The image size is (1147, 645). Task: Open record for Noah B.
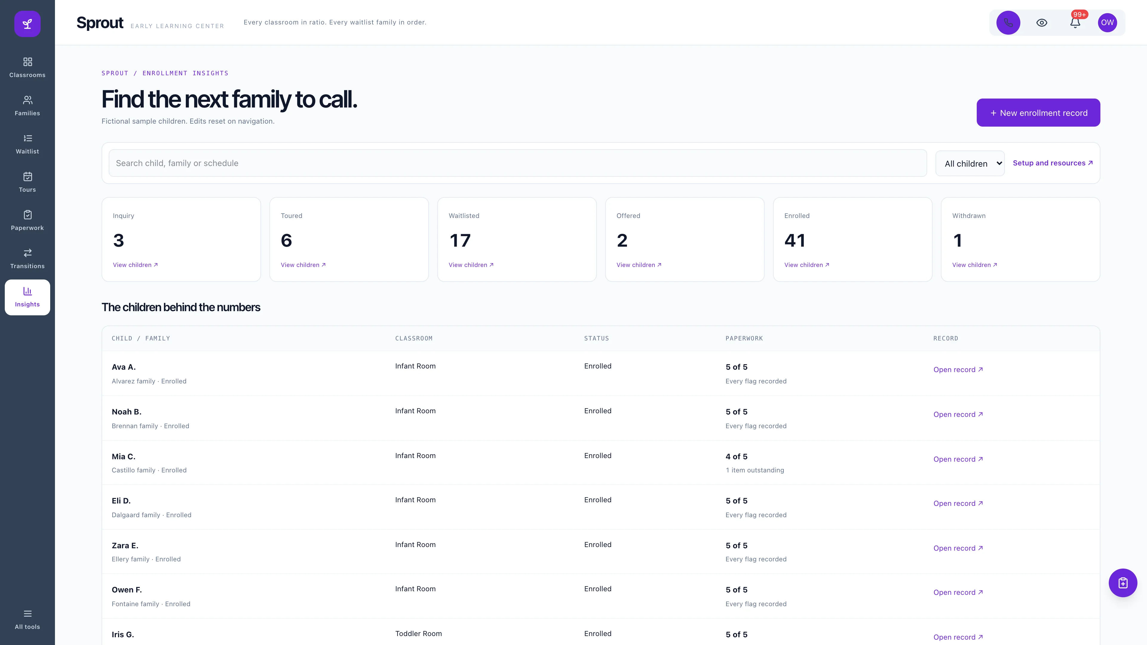(x=958, y=414)
